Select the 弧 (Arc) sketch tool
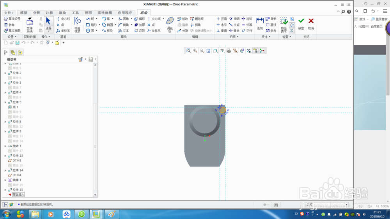The height and width of the screenshot is (219, 390). (106, 19)
